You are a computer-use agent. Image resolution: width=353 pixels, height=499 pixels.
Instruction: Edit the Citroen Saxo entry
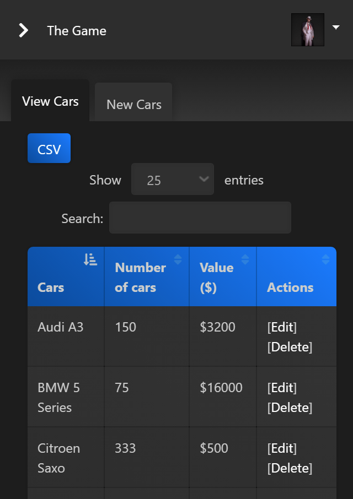(x=282, y=448)
